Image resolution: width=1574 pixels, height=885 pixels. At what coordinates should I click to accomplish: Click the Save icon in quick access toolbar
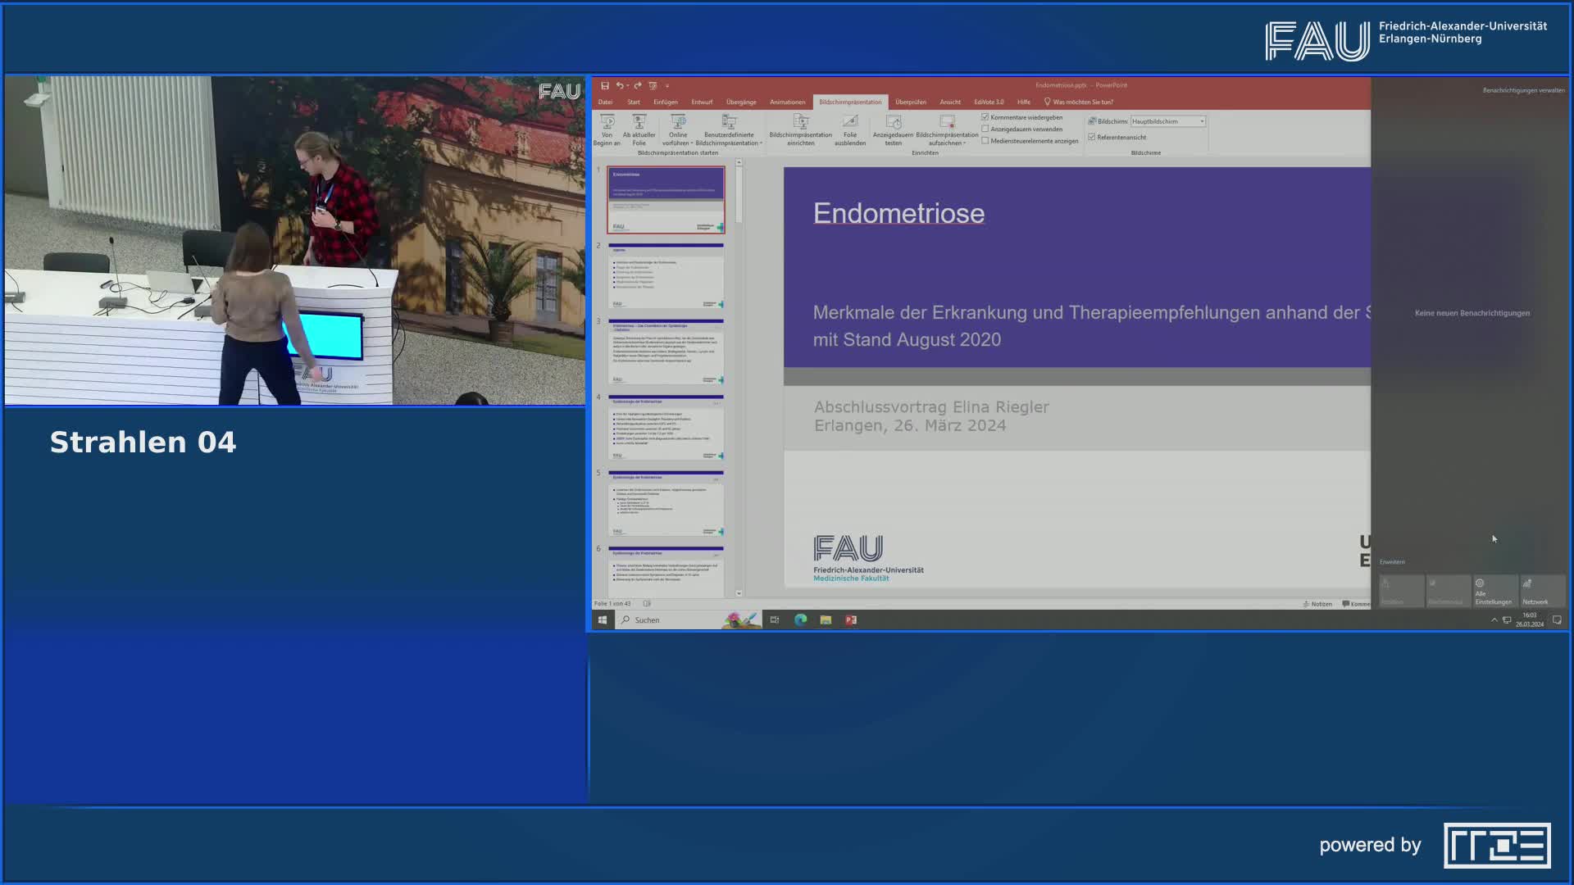click(605, 84)
